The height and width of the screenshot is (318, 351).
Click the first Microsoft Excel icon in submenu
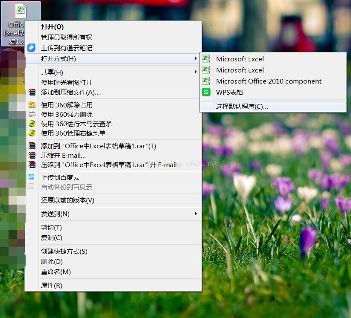click(x=206, y=59)
